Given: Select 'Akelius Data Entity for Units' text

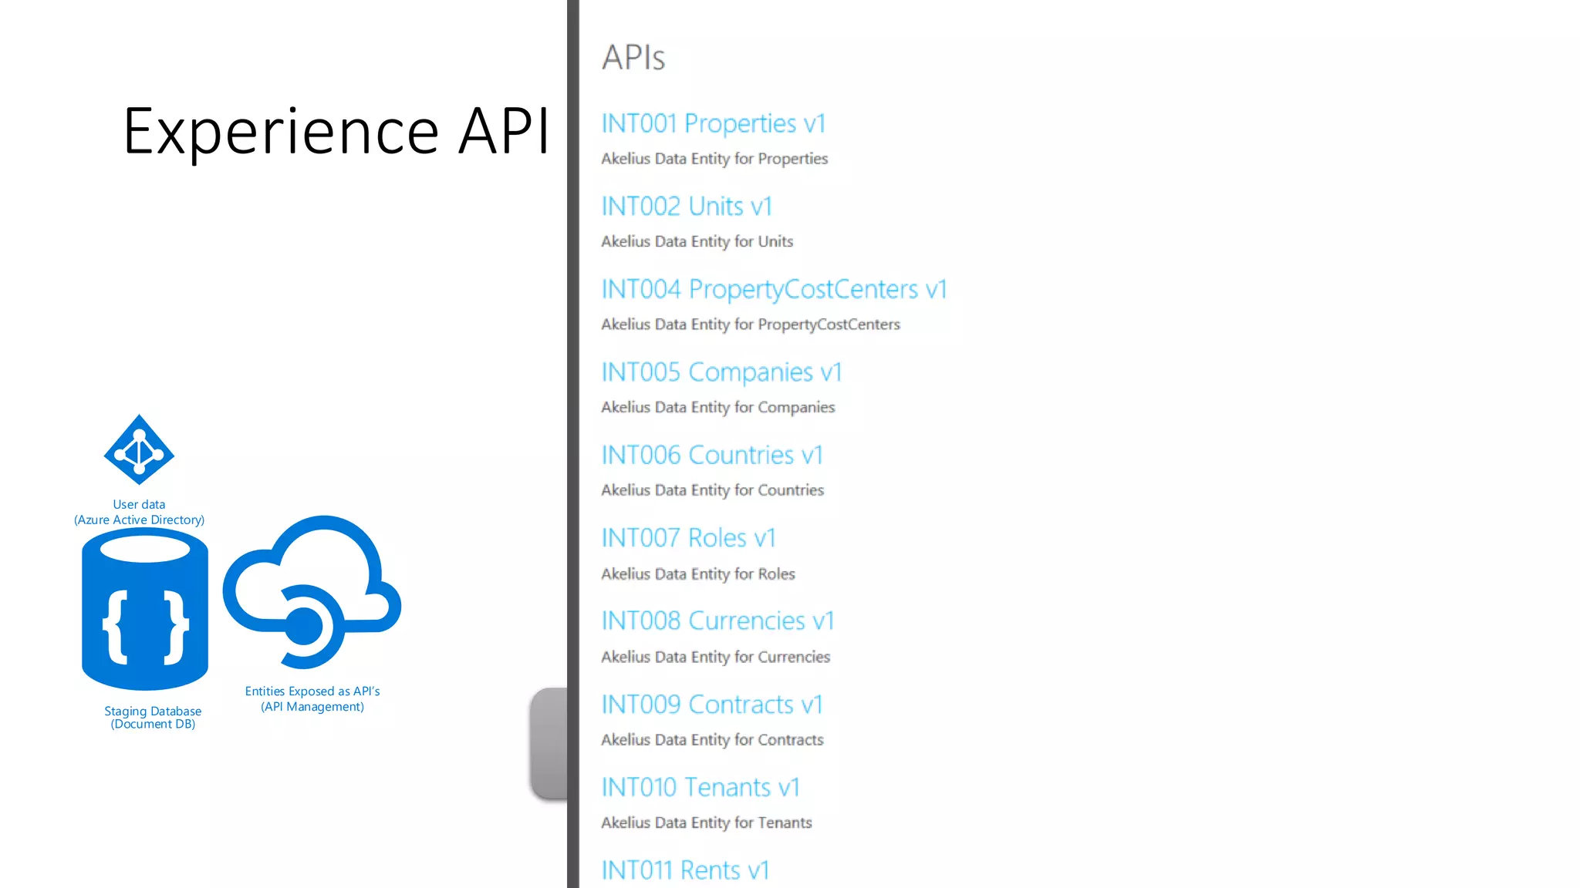Looking at the screenshot, I should pyautogui.click(x=697, y=241).
